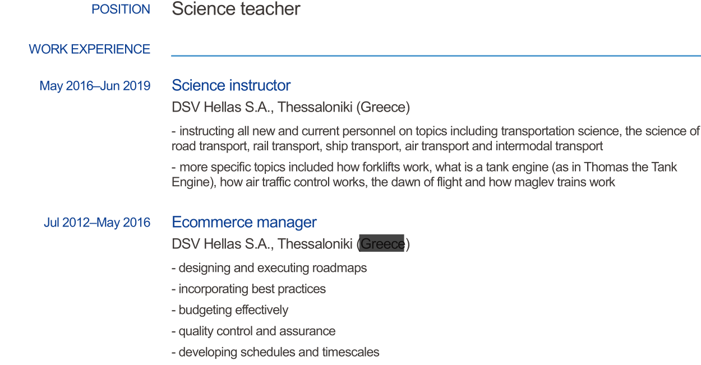Click the "POSITION" section label
This screenshot has height=365, width=701.
[121, 10]
